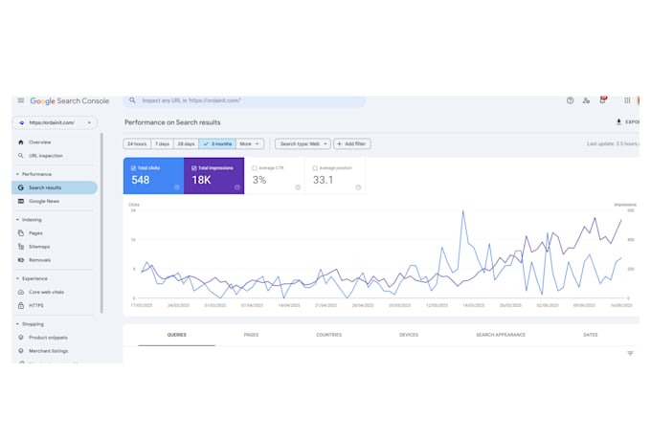Switch to the Pages tab
This screenshot has width=651, height=439.
(251, 335)
